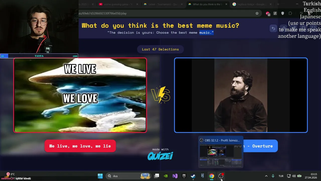Launch NVIDIA app from the taskbar
321x181 pixels.
166,176
